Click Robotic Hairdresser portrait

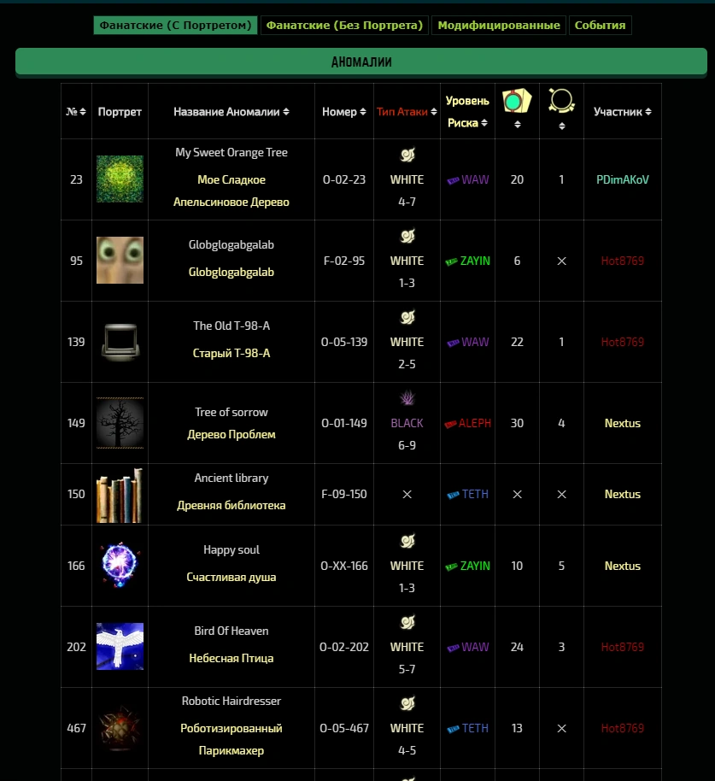(x=120, y=728)
